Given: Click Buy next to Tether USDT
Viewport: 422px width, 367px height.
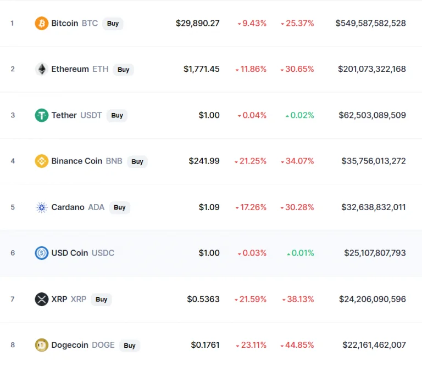Looking at the screenshot, I should pos(117,116).
